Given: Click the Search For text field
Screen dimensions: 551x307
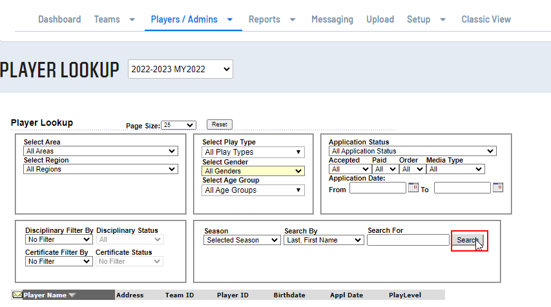Looking at the screenshot, I should tap(408, 240).
